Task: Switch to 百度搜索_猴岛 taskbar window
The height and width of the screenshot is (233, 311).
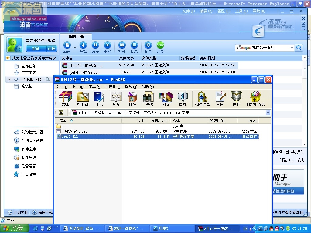Action: tap(82, 228)
